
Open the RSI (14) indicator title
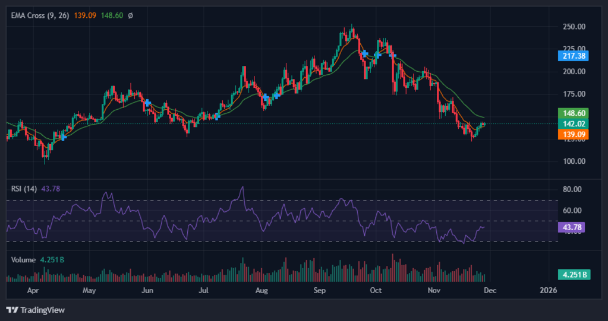(x=24, y=189)
